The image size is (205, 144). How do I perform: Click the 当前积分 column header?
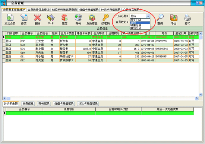(114, 33)
